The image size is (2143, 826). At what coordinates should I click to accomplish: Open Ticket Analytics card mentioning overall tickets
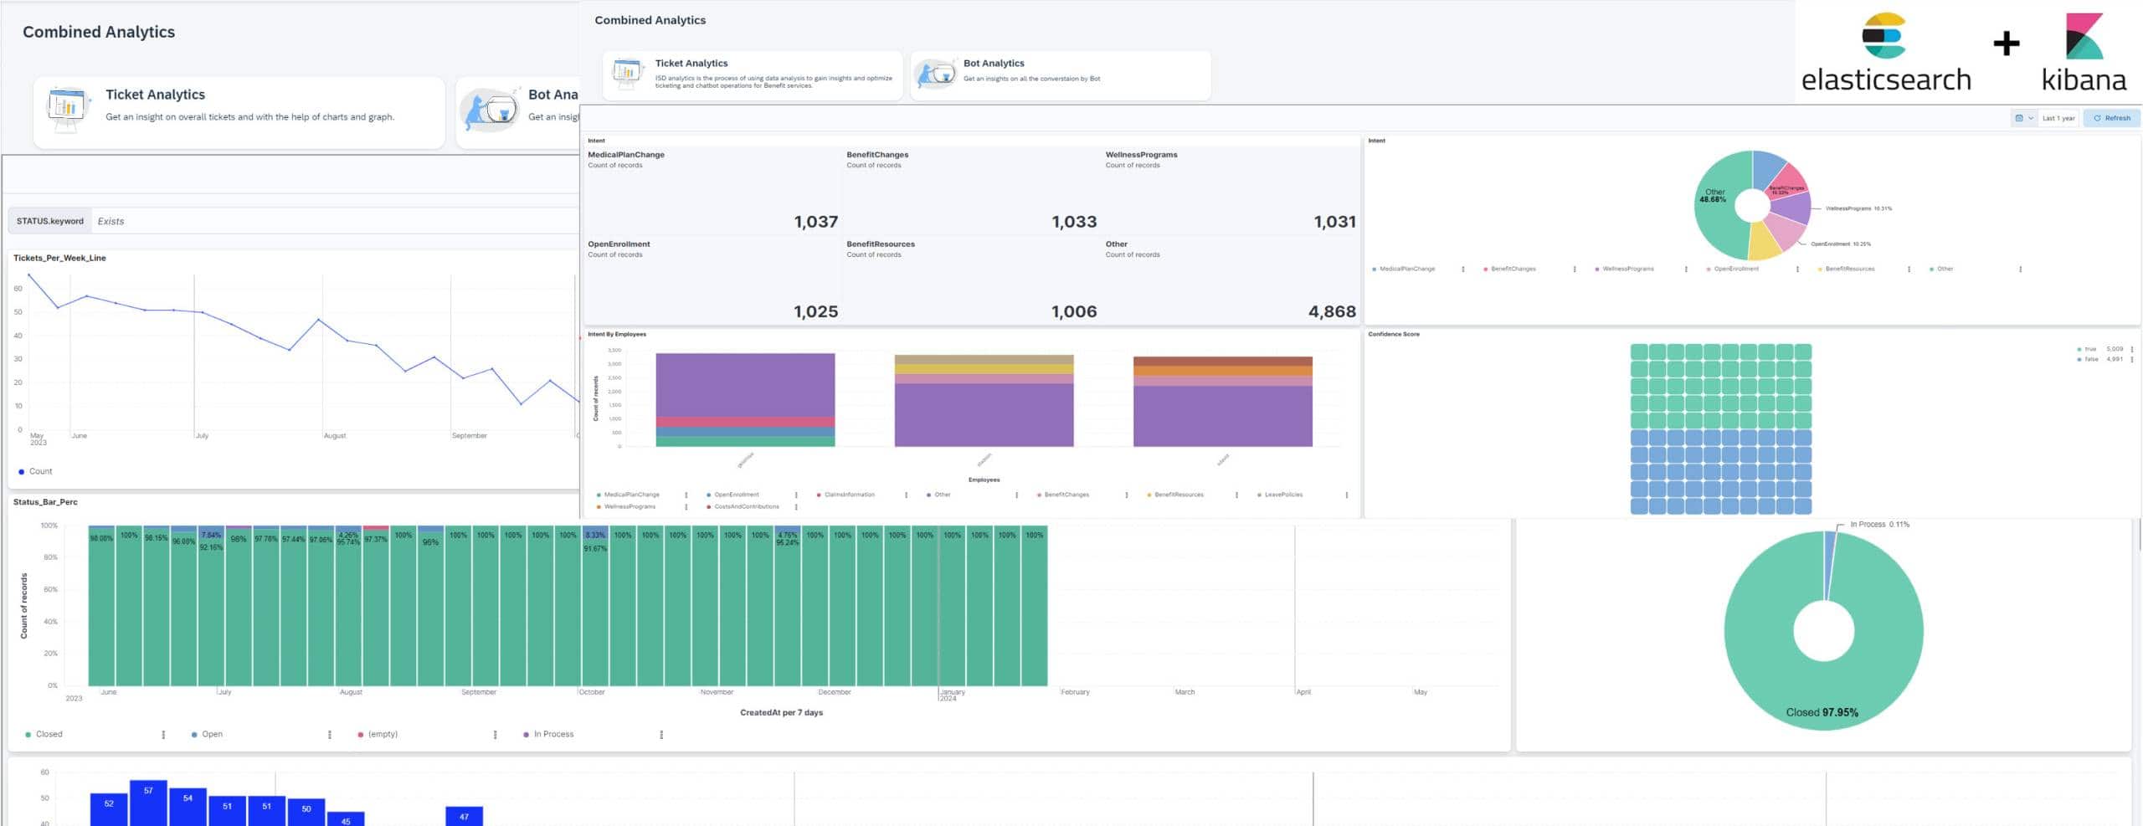point(239,112)
